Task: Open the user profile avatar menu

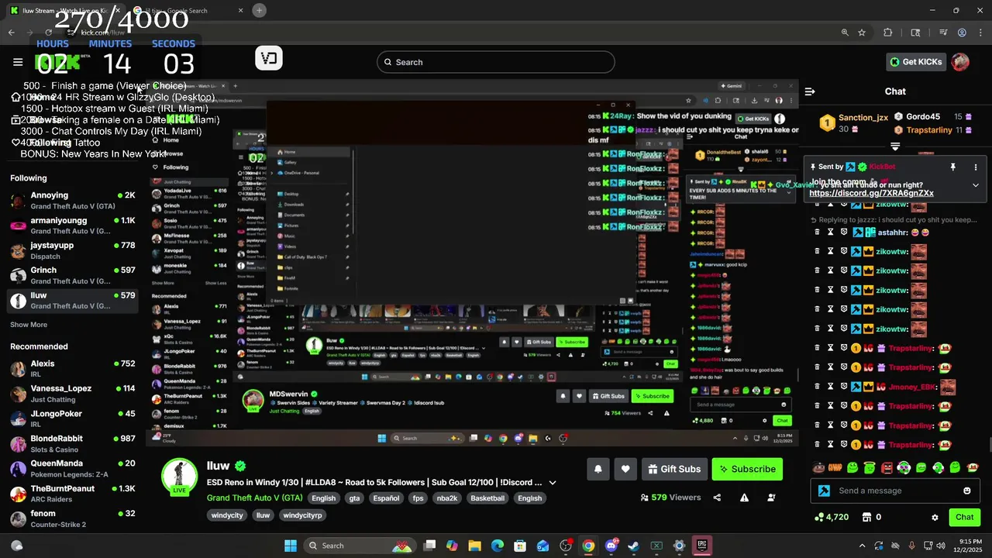Action: pos(960,62)
